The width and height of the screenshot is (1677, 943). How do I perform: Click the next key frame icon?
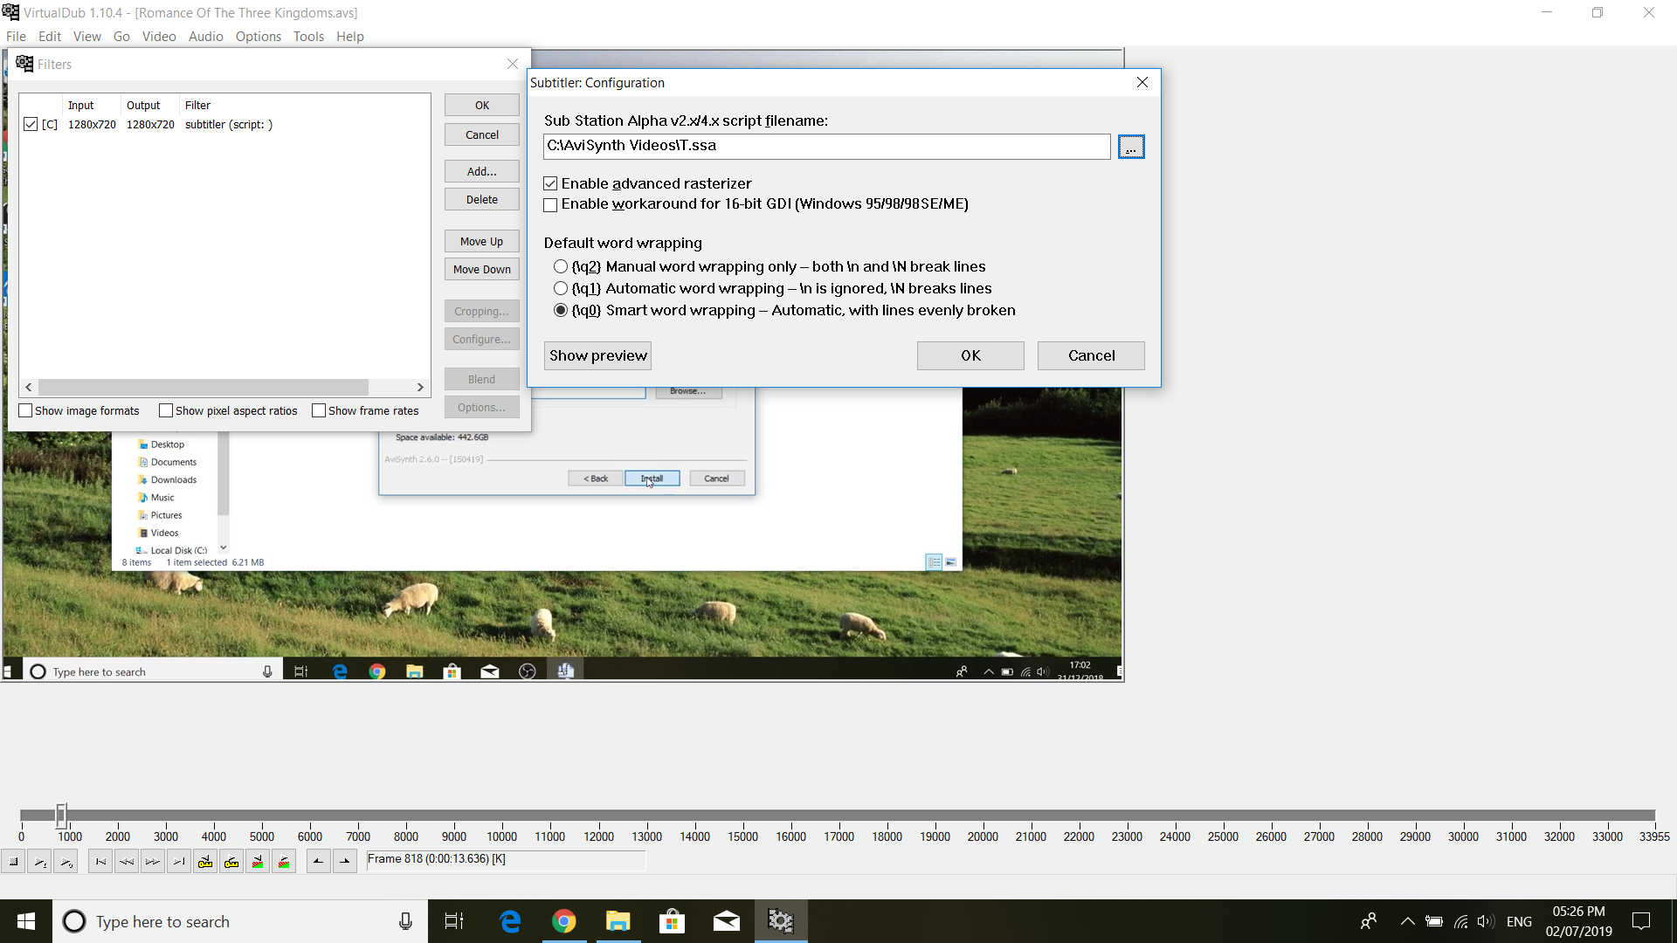pyautogui.click(x=231, y=862)
